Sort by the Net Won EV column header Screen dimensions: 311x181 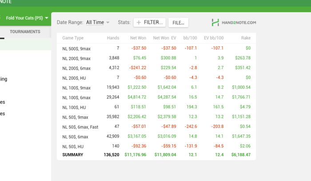click(x=164, y=38)
